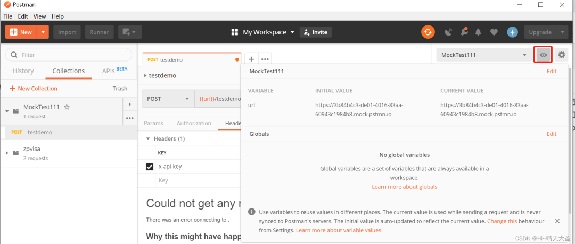Click the collections Filter search field
The height and width of the screenshot is (244, 575).
coord(69,55)
